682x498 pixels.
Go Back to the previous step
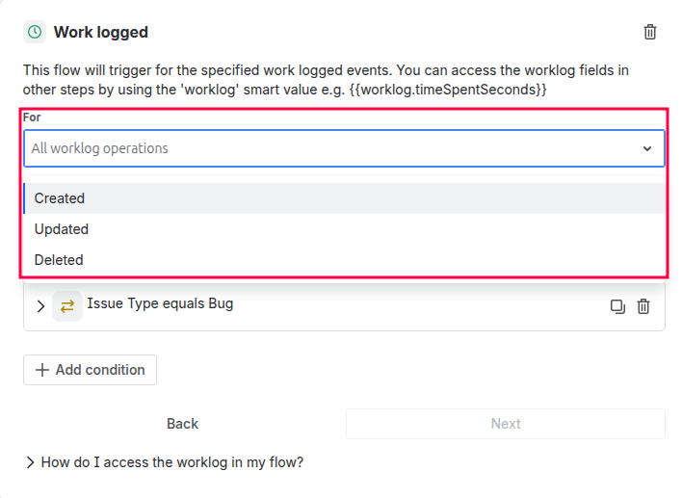[x=183, y=424]
